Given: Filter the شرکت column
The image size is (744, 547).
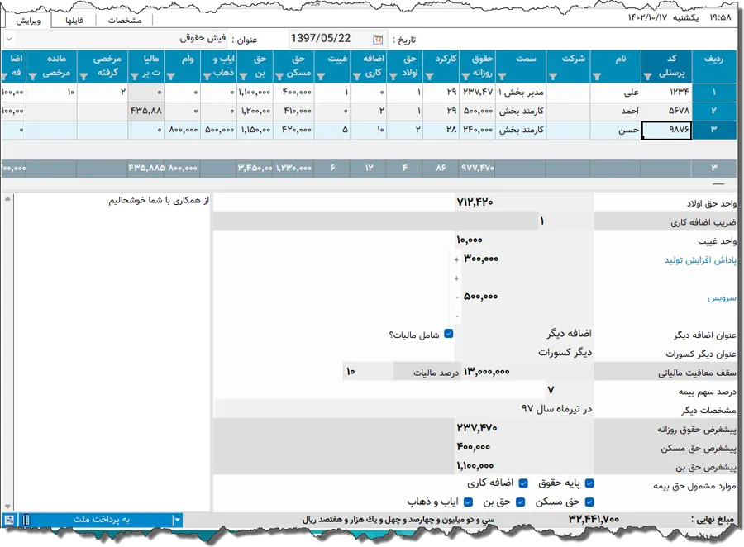Looking at the screenshot, I should (x=553, y=76).
